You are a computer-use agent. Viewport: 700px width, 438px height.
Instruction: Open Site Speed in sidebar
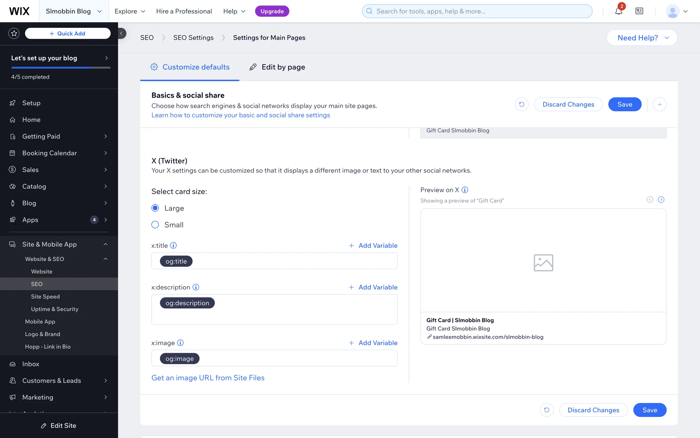point(45,296)
